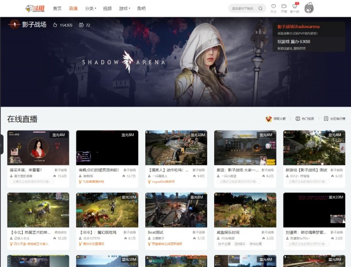Click the 影子战场 banner title
The height and width of the screenshot is (267, 351).
coord(34,25)
